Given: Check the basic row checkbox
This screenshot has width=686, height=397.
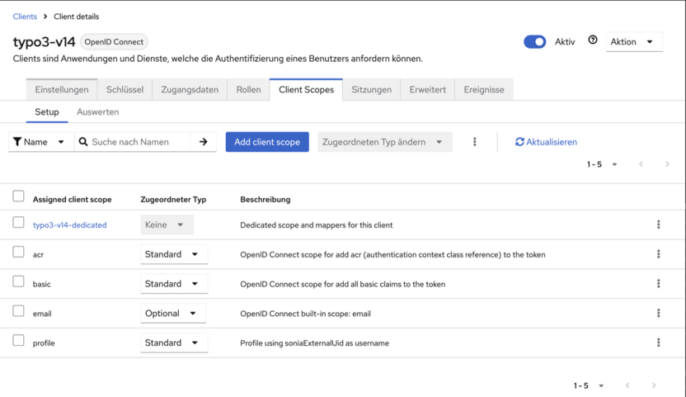Looking at the screenshot, I should click(x=18, y=281).
